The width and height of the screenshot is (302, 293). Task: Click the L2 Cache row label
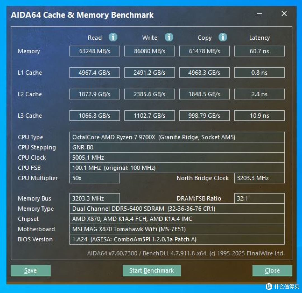(30, 94)
